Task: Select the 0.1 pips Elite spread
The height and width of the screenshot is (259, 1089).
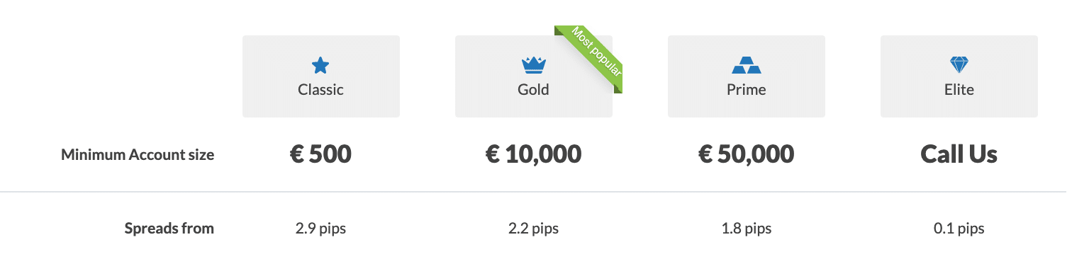Action: 959,229
